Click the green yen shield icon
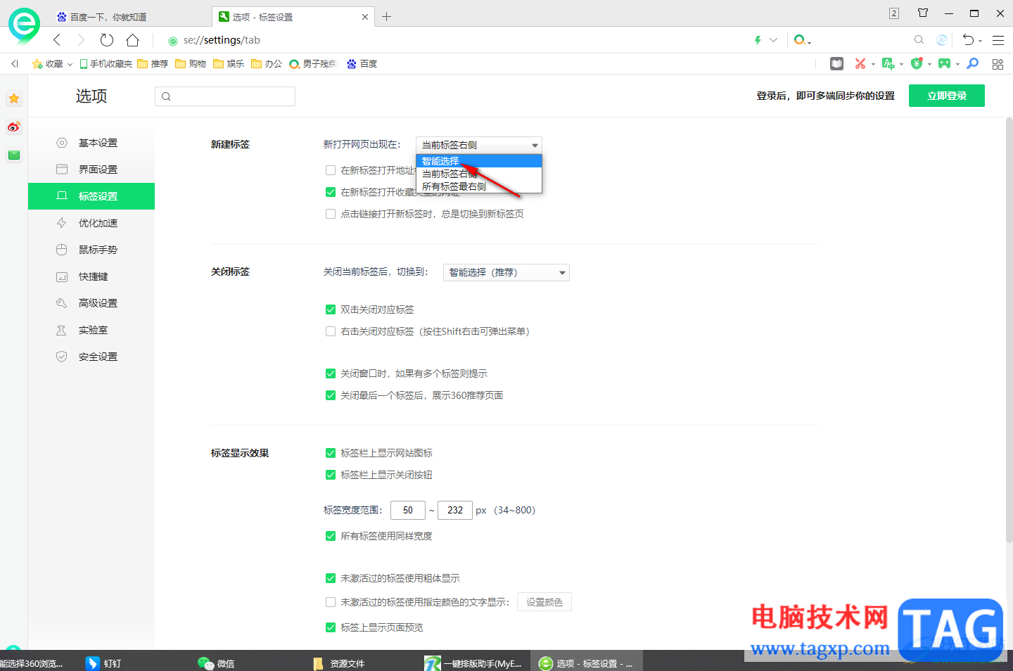1013x671 pixels. (x=917, y=63)
